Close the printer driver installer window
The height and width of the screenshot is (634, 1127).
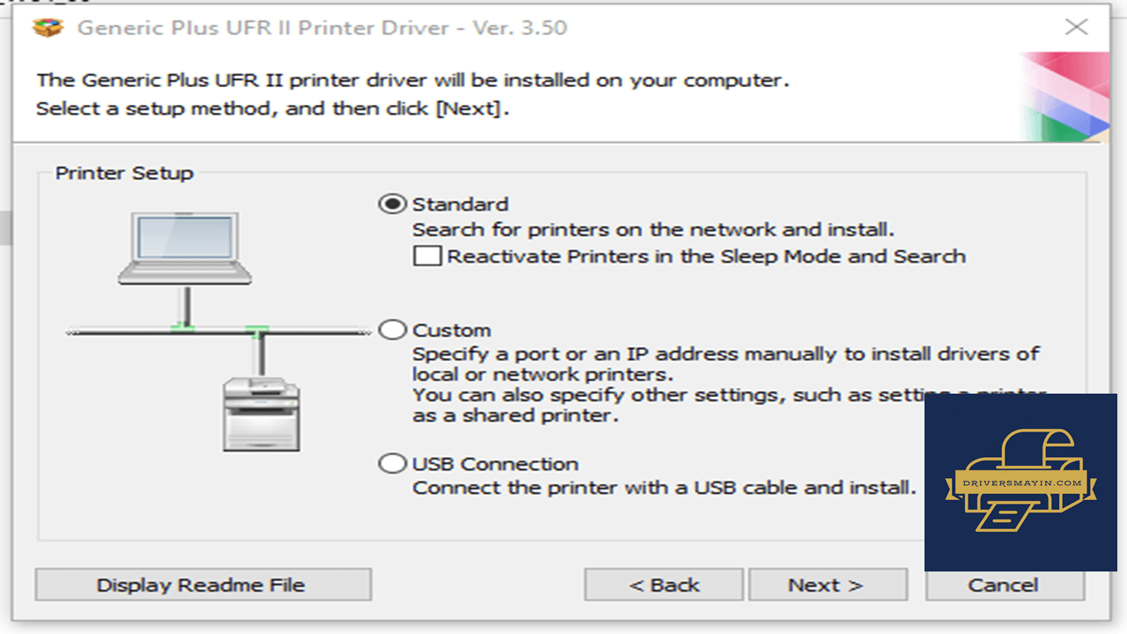(x=1076, y=26)
